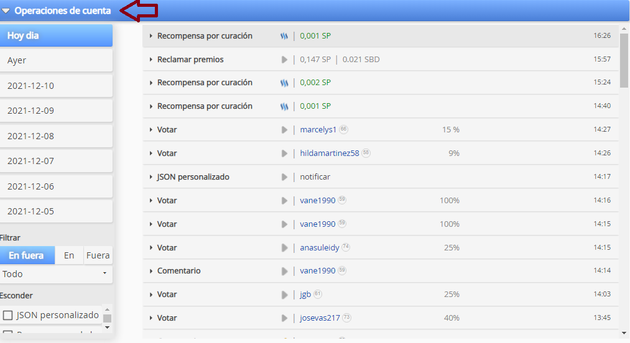Open hildamartinez58 account link
Image resolution: width=630 pixels, height=343 pixels.
point(329,153)
